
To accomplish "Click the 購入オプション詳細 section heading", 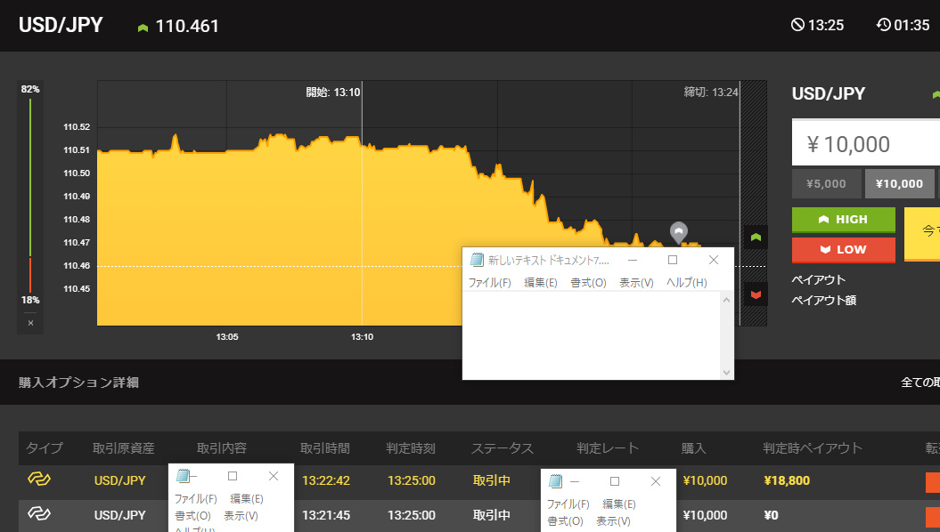I will coord(78,383).
